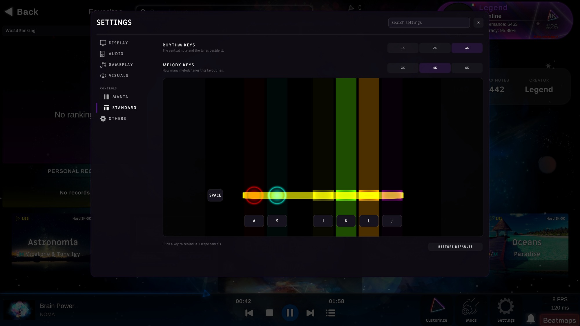580x326 pixels.
Task: Close the settings panel
Action: (x=478, y=23)
